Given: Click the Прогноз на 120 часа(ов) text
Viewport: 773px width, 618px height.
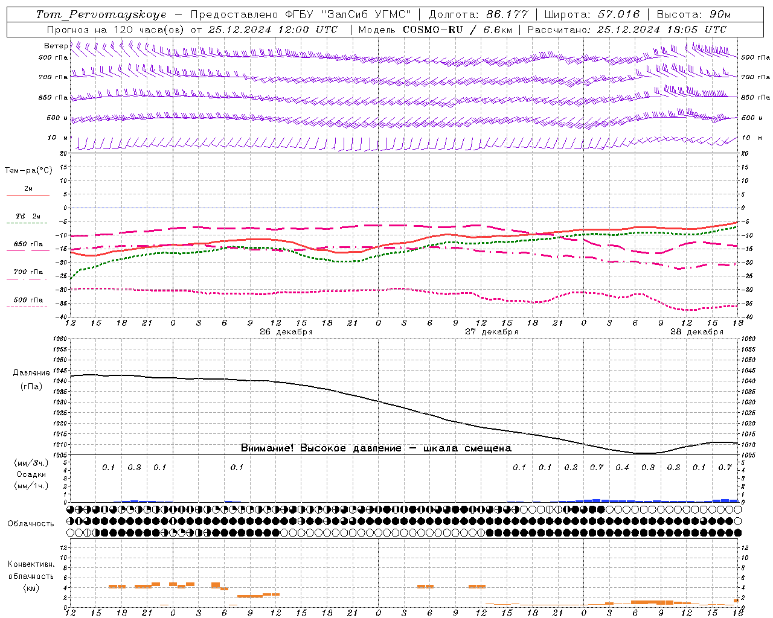Looking at the screenshot, I should (x=117, y=30).
